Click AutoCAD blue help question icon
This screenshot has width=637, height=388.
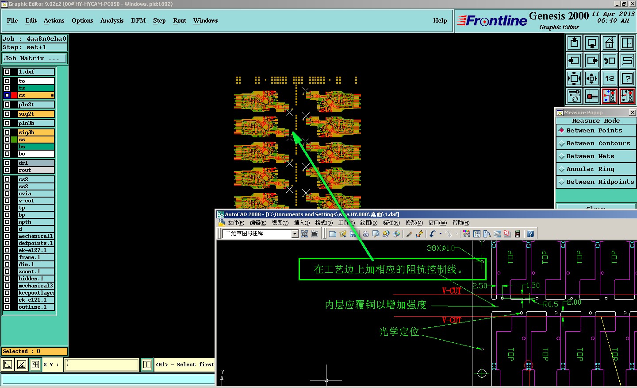(x=530, y=234)
